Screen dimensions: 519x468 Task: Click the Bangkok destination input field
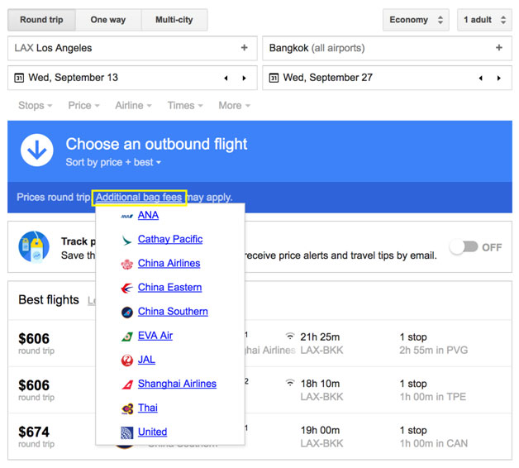[387, 48]
